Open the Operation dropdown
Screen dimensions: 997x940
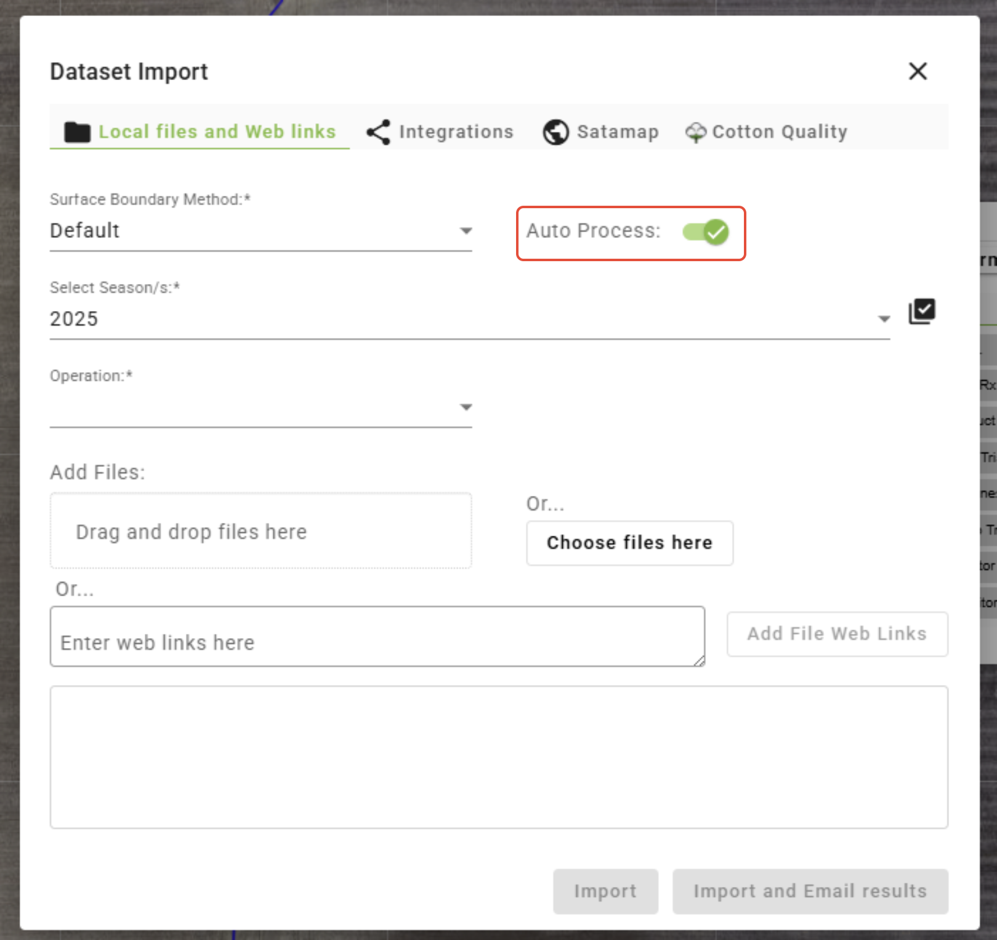coord(260,407)
